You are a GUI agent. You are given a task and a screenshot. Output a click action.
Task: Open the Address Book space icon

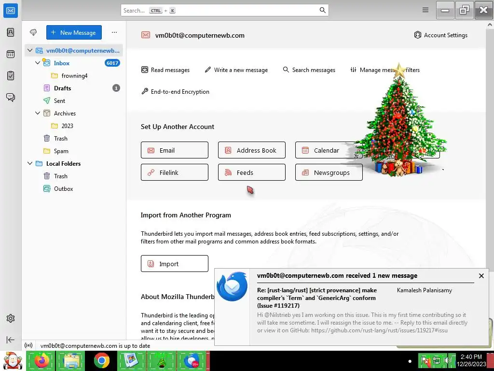(x=11, y=32)
